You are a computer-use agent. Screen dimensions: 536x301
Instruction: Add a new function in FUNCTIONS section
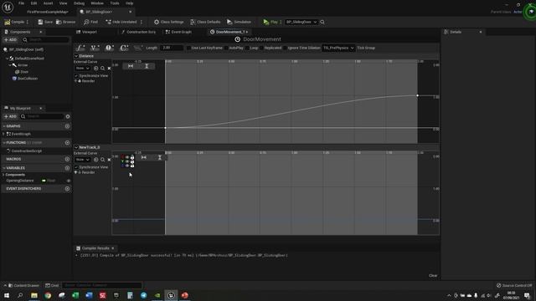click(67, 143)
